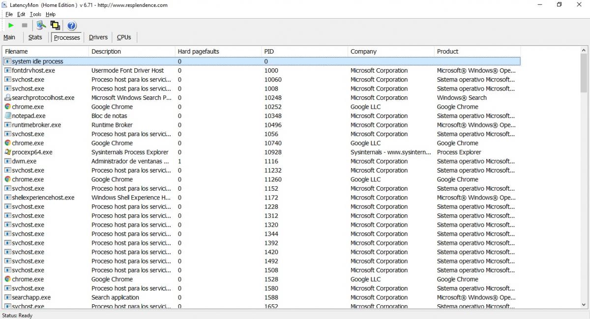Sort by the Company column header
The image size is (590, 319).
391,51
